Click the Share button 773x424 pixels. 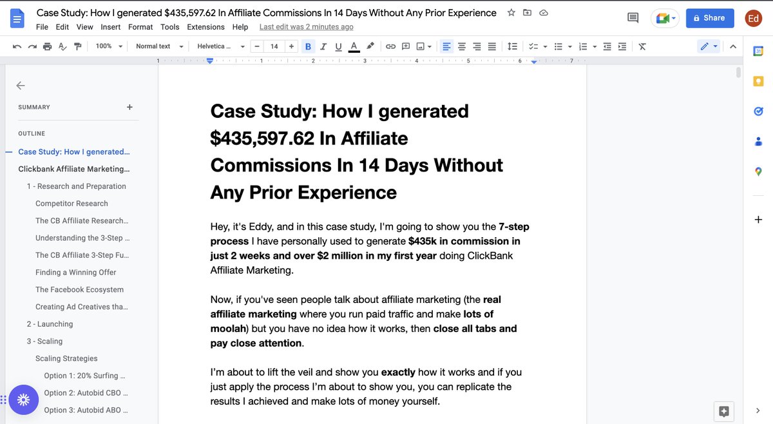click(709, 18)
